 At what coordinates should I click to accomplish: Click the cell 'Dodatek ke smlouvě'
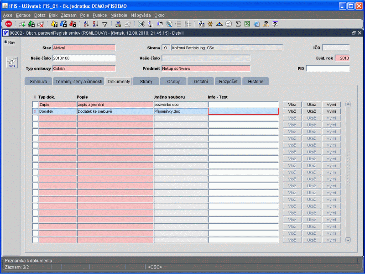(115, 111)
